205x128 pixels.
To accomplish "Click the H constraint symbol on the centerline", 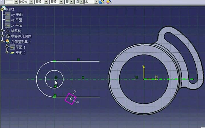I will click(x=83, y=78).
